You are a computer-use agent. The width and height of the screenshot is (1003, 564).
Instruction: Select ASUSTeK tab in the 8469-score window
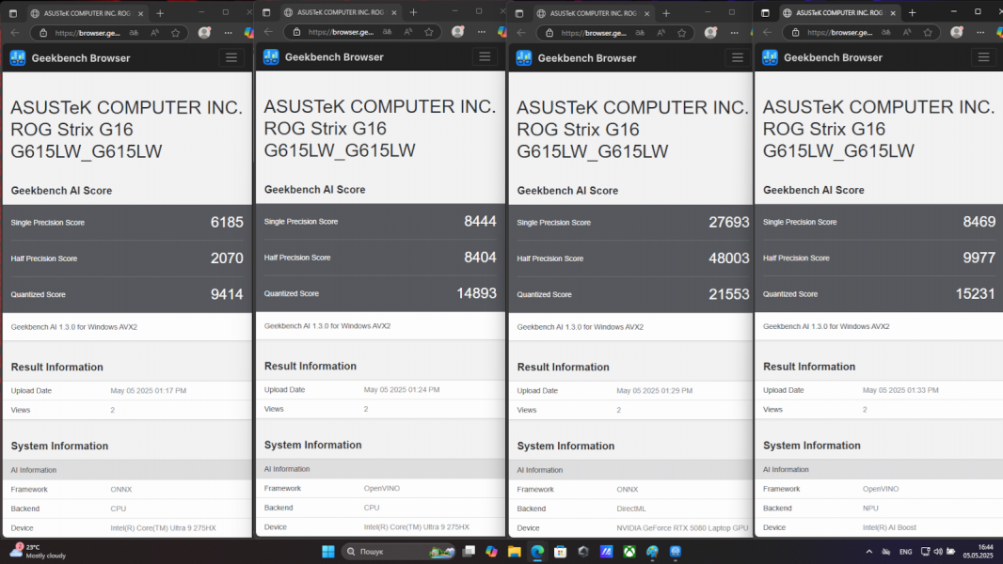click(x=839, y=13)
